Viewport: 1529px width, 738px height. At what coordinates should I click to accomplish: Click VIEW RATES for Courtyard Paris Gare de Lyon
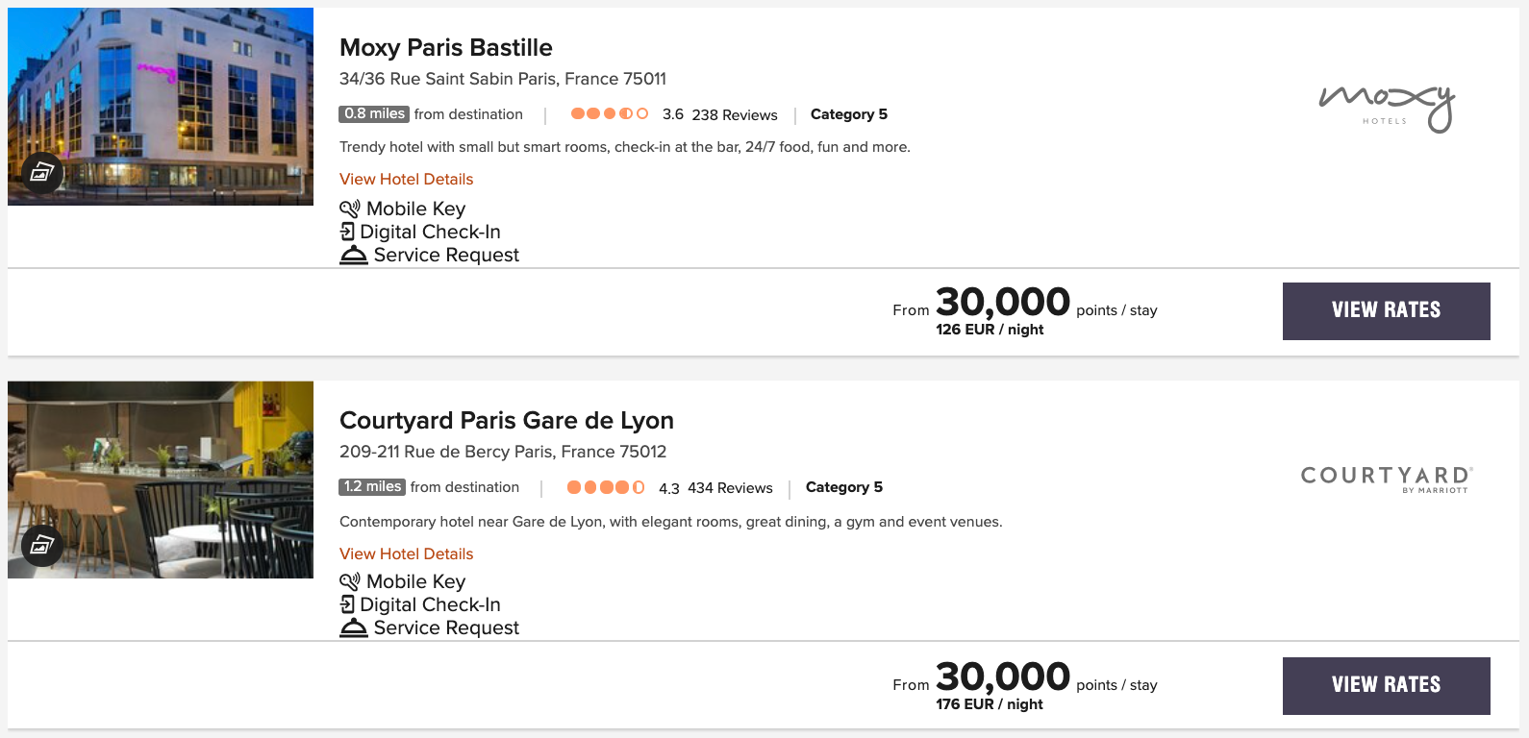1386,685
